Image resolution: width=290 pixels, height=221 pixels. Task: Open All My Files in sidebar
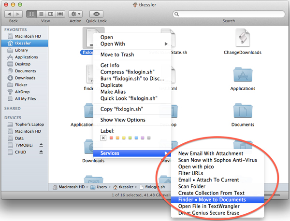(25, 99)
